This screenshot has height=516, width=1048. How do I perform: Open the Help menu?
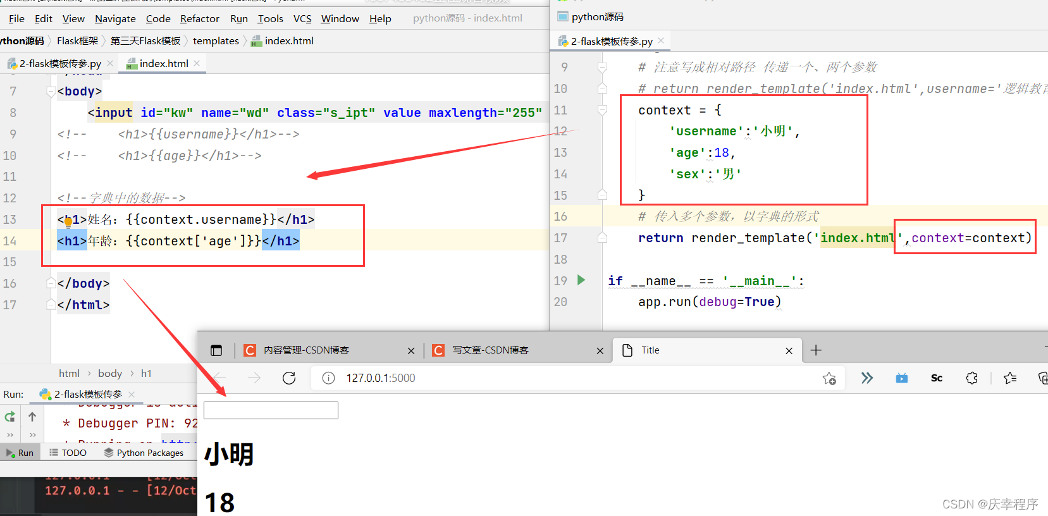tap(380, 18)
